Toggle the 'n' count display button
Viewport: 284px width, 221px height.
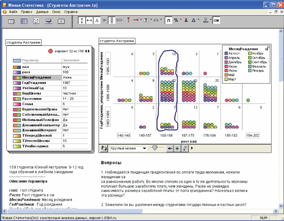click(168, 20)
